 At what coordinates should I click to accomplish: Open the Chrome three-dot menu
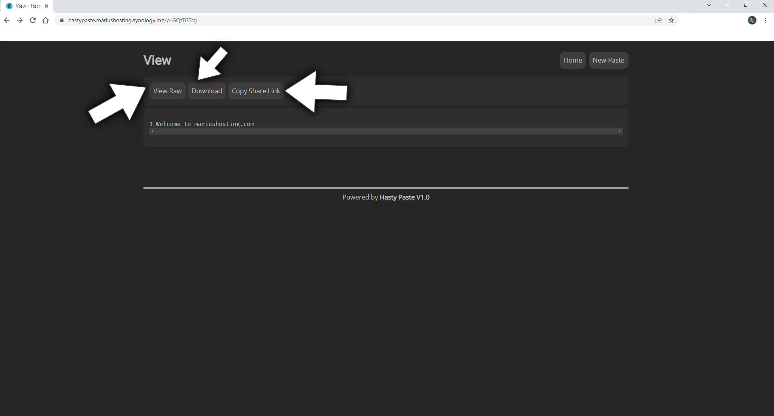point(765,20)
